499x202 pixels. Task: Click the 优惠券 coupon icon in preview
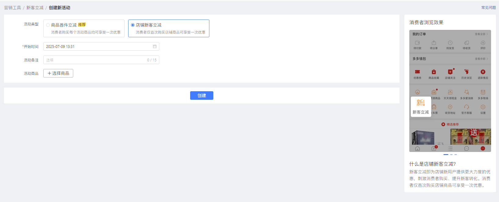click(x=417, y=74)
